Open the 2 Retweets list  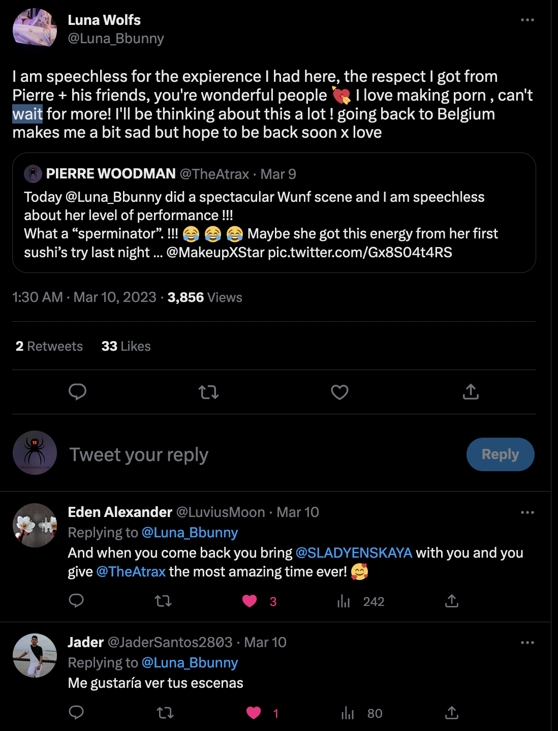pyautogui.click(x=49, y=346)
